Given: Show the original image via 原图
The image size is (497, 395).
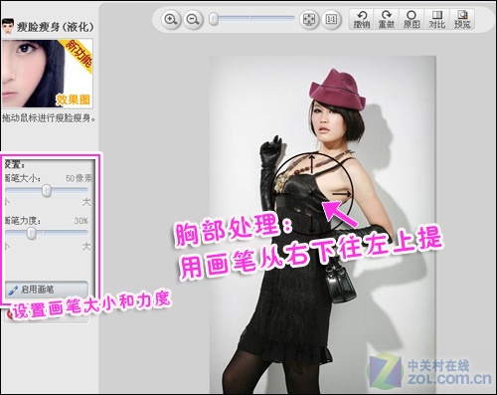Looking at the screenshot, I should [412, 19].
